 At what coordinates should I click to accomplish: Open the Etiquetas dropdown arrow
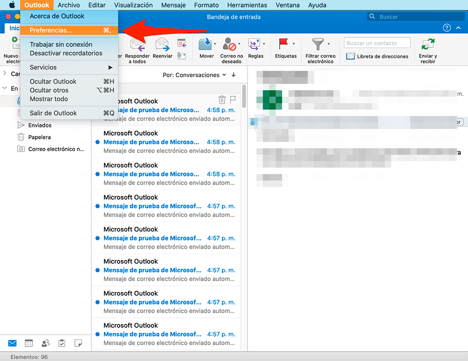pyautogui.click(x=294, y=44)
